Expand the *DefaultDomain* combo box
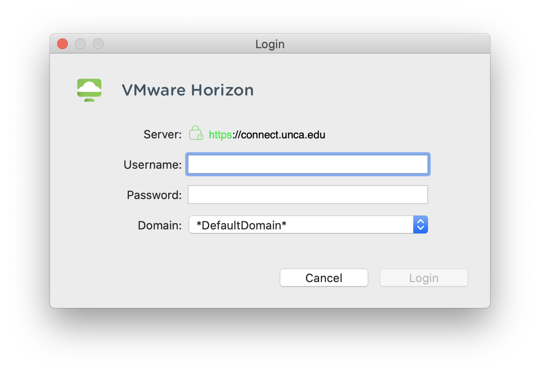This screenshot has width=540, height=374. (x=308, y=224)
